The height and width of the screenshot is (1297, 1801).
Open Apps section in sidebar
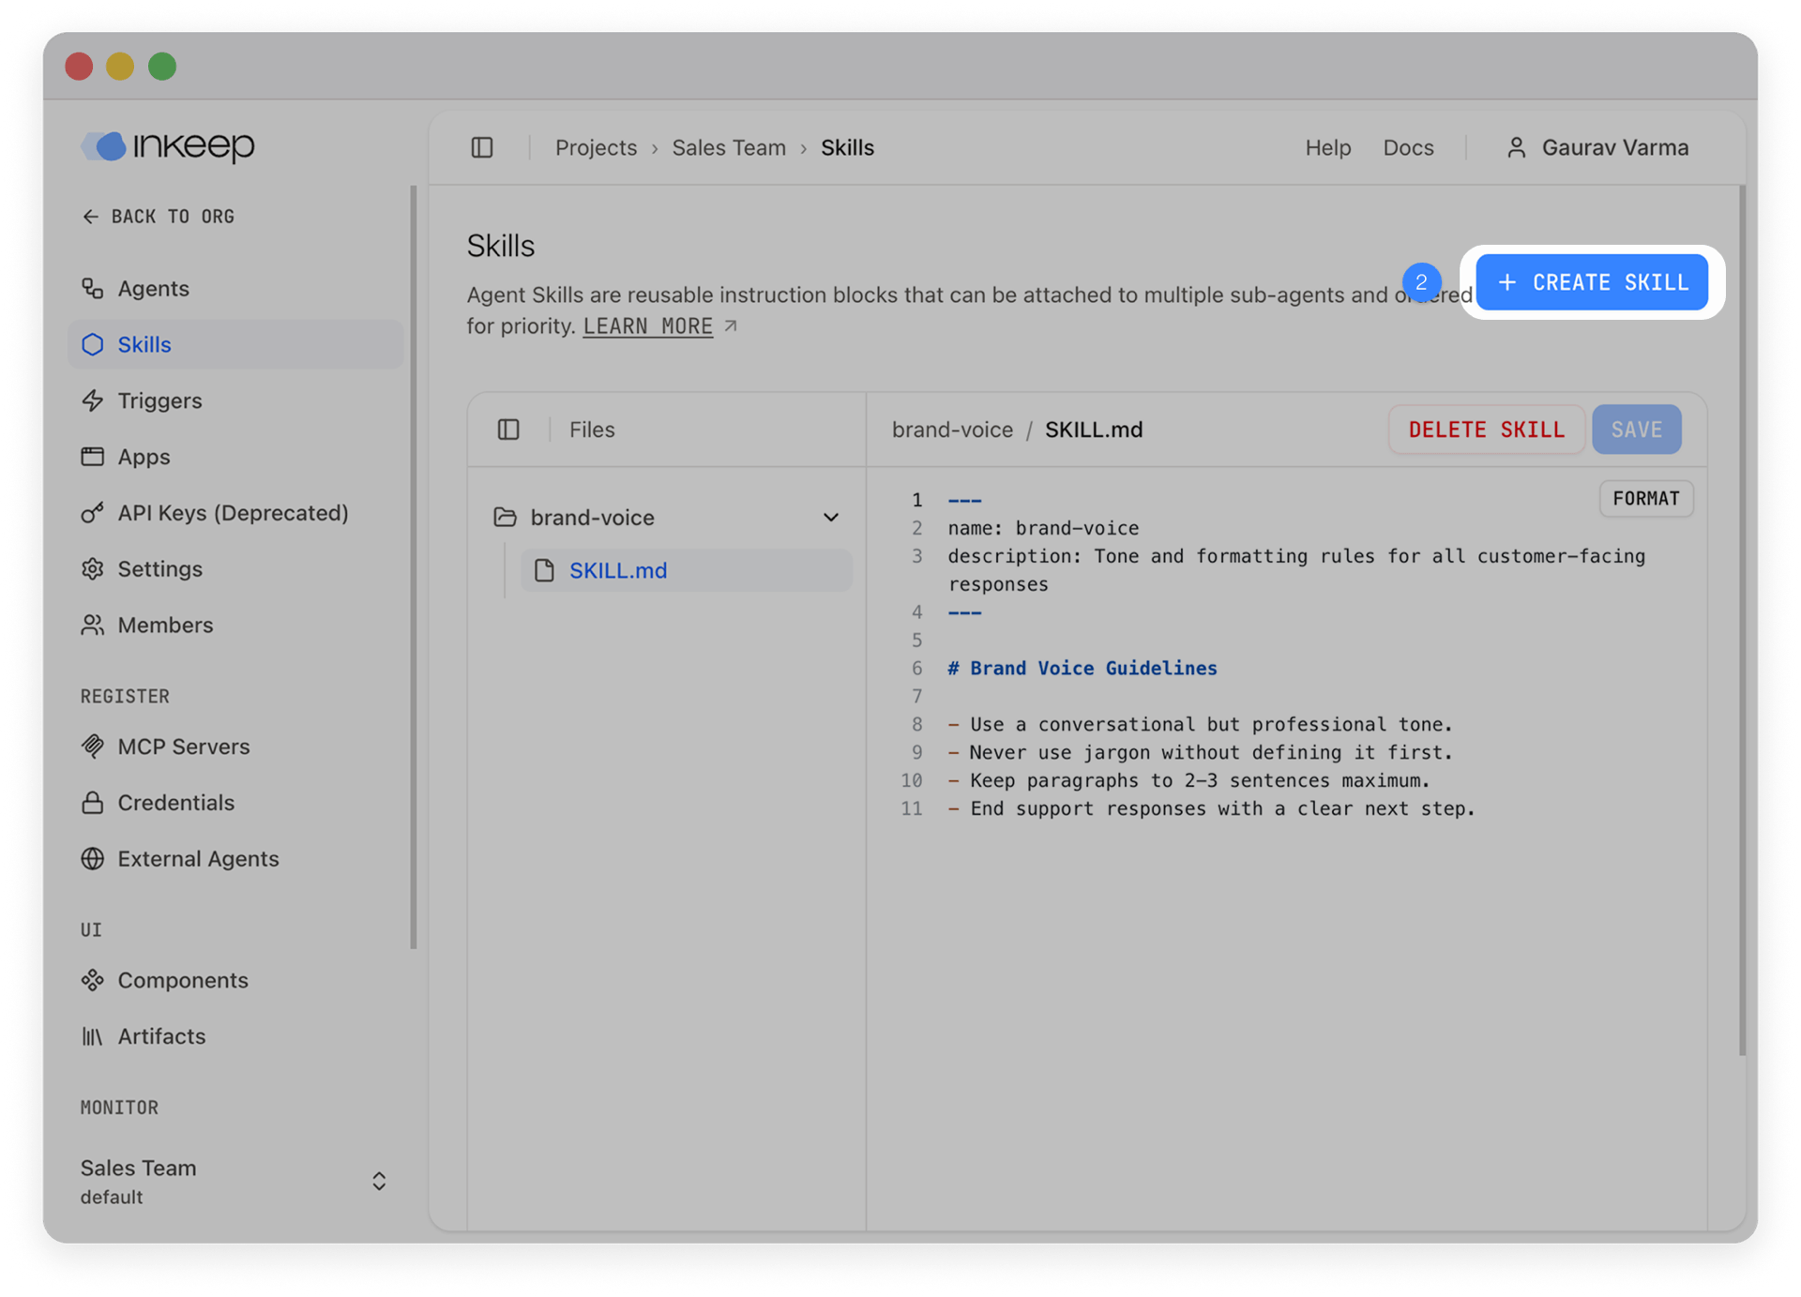144,457
